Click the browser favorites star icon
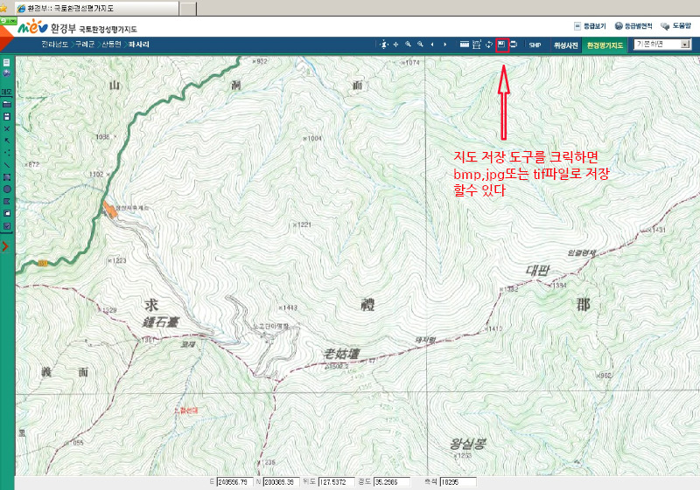700x490 pixels. click(x=3, y=9)
